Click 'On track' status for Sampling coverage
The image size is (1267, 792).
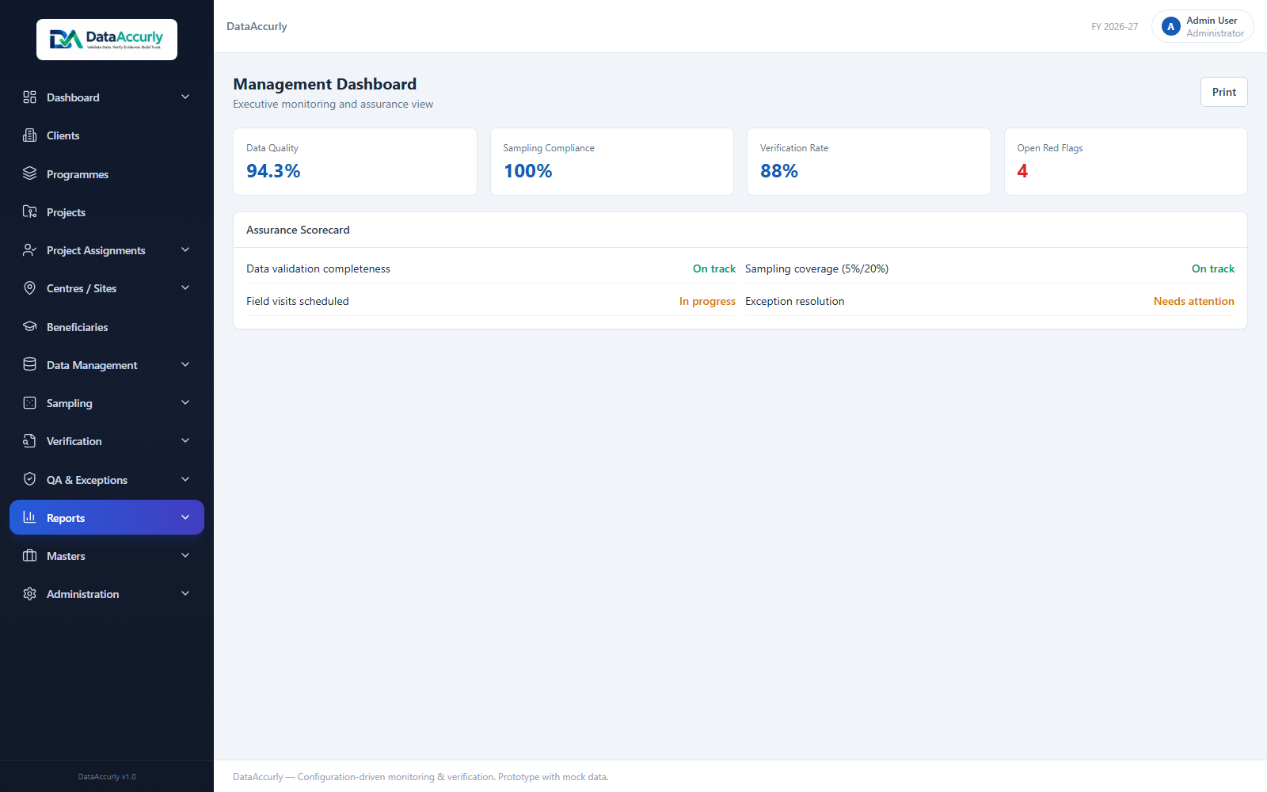(x=1213, y=268)
